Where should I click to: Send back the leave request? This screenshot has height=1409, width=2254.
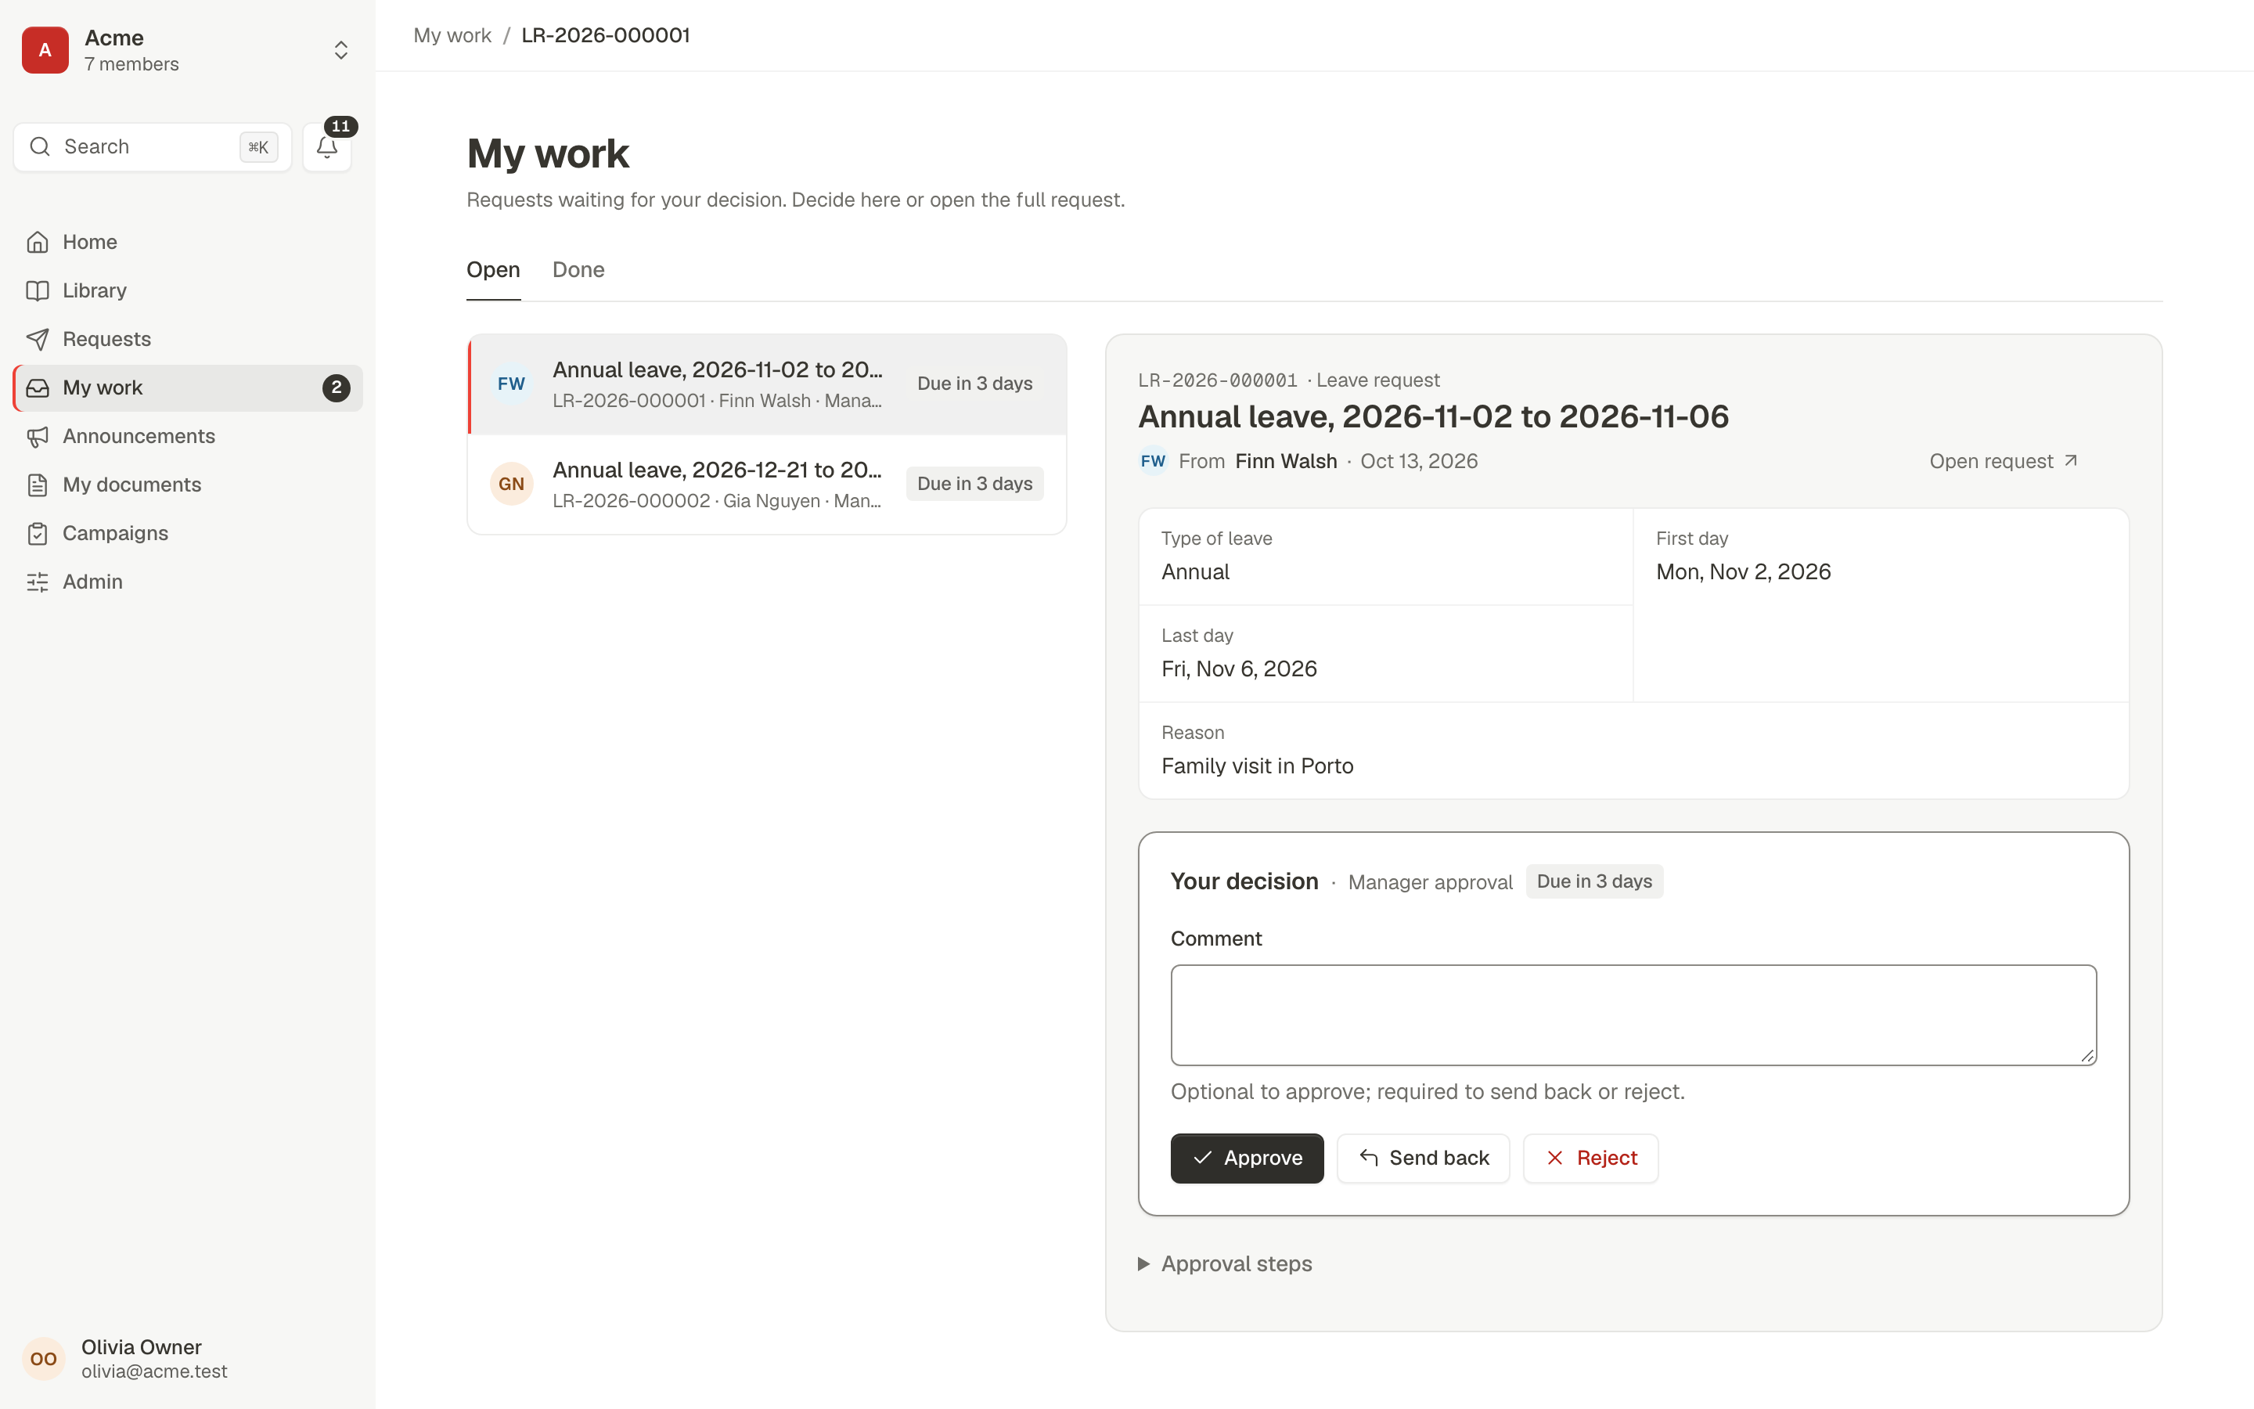(1423, 1159)
